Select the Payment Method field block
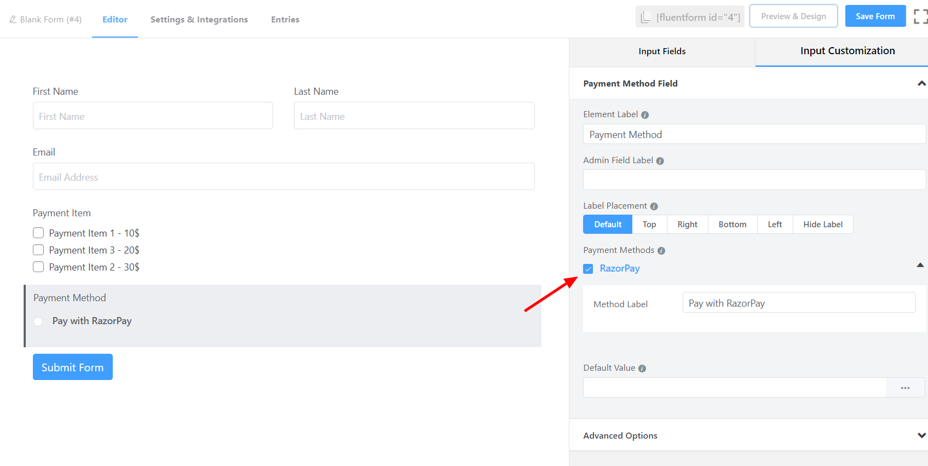Viewport: 928px width, 466px height. [283, 316]
